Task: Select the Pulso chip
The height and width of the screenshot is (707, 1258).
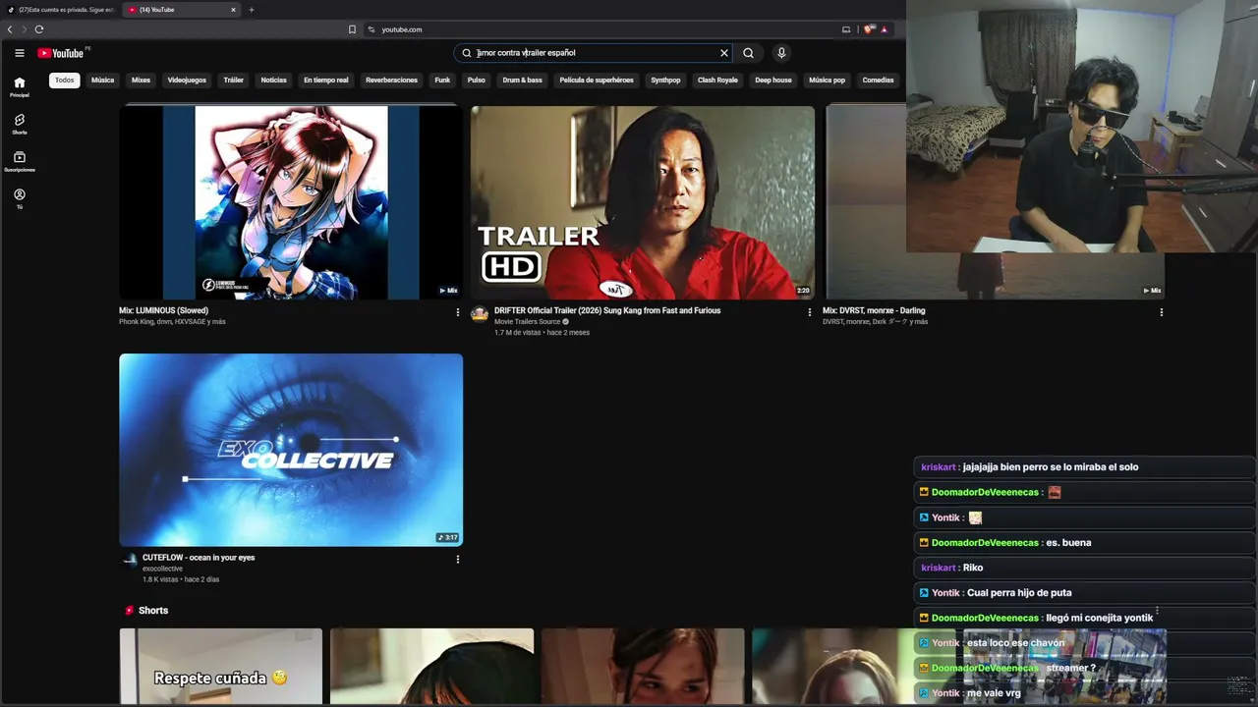Action: click(x=477, y=81)
